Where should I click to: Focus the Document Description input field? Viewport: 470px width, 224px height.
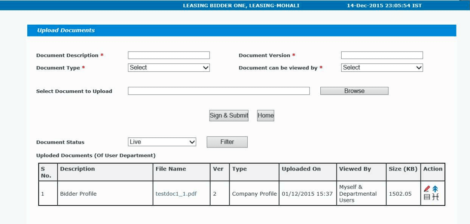[x=169, y=55]
